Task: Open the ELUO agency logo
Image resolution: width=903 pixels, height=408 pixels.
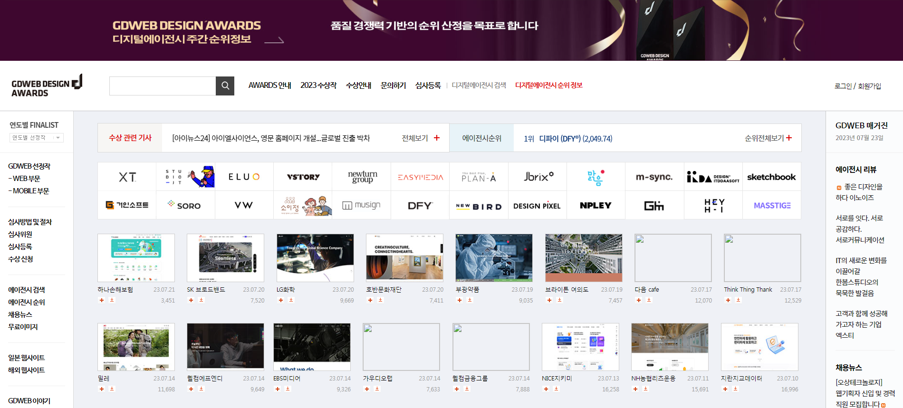Action: [244, 177]
